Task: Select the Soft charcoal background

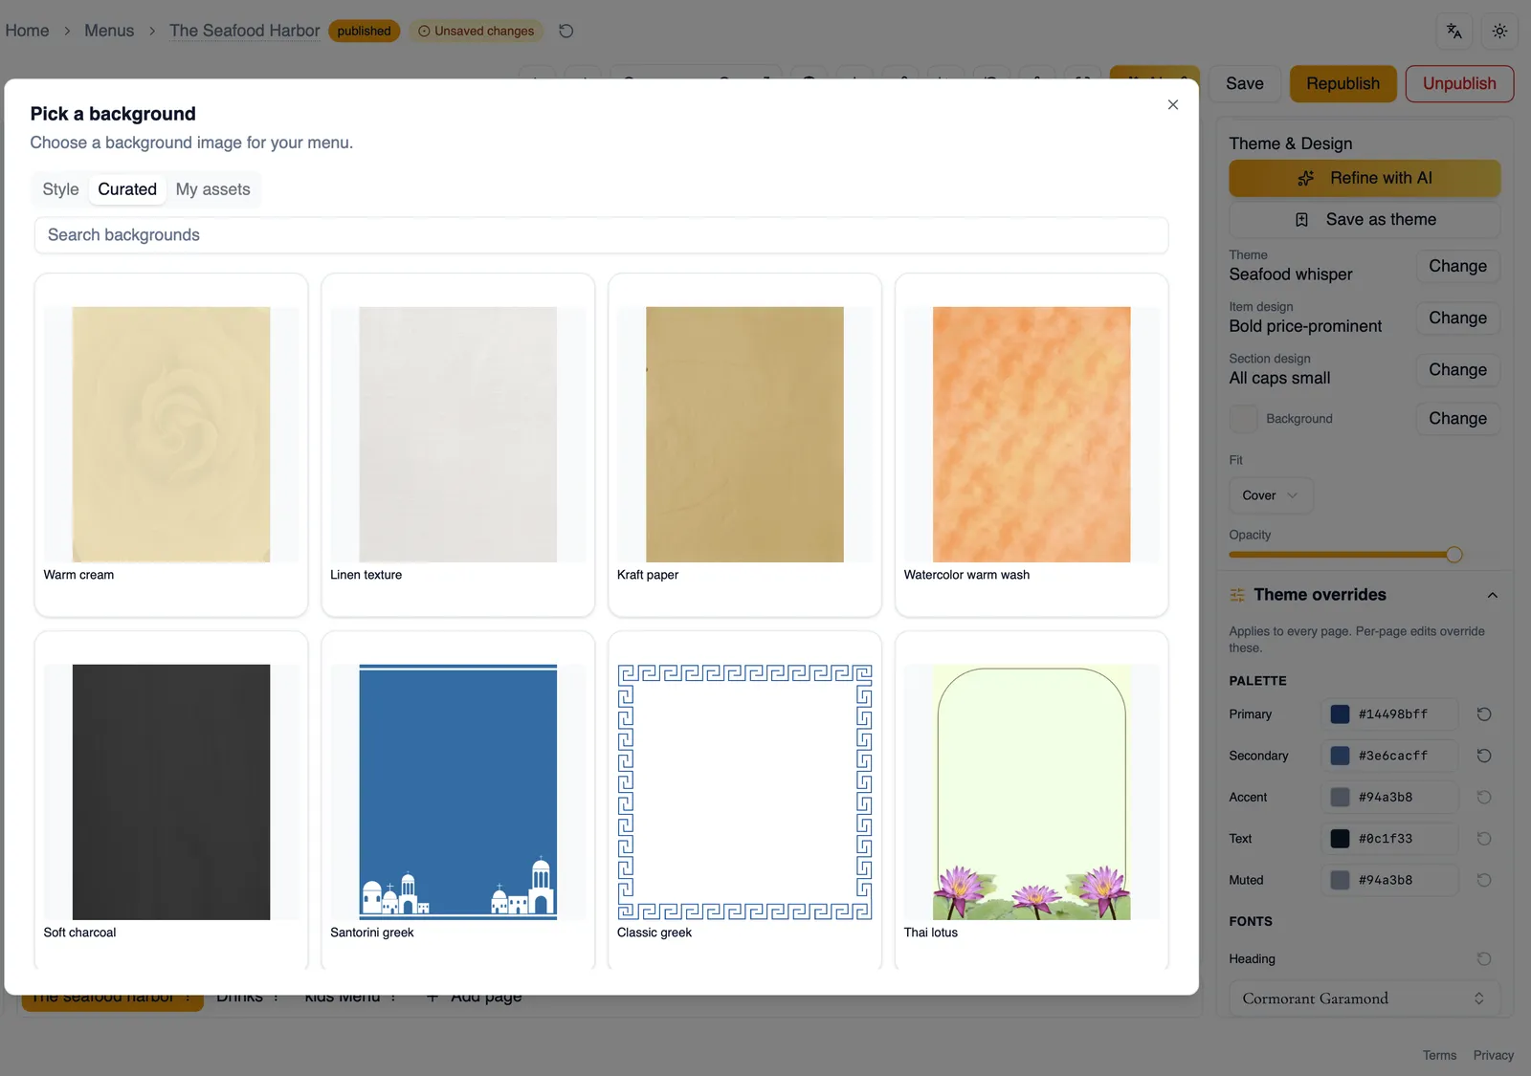Action: click(x=171, y=802)
